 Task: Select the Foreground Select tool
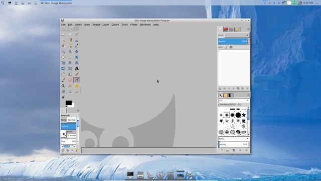(x=64, y=46)
